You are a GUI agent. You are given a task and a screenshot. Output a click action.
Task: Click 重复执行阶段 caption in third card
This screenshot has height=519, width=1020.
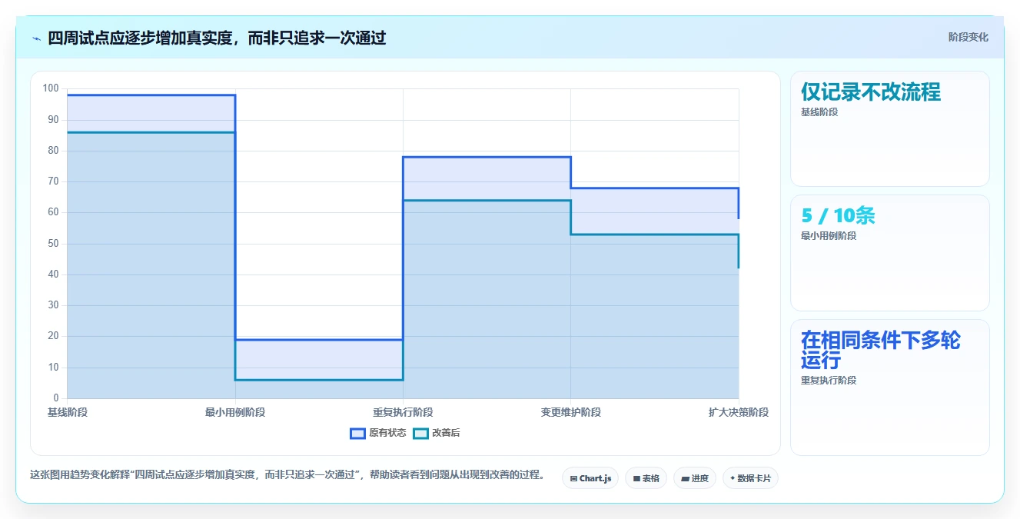point(829,380)
